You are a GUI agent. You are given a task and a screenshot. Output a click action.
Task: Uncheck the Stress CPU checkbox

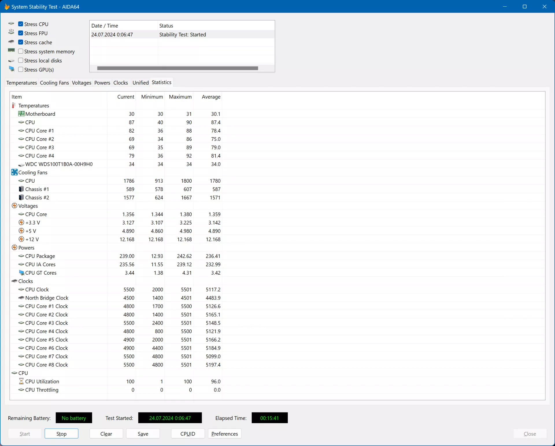(x=21, y=24)
